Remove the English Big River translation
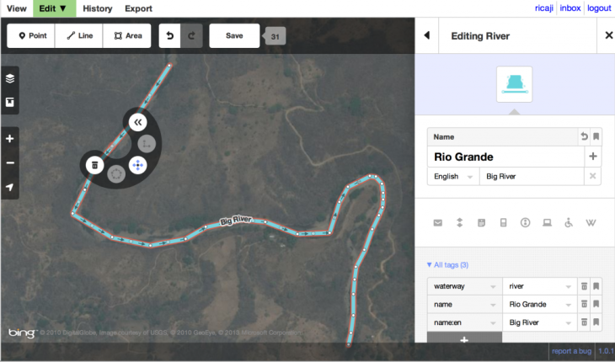 point(592,176)
